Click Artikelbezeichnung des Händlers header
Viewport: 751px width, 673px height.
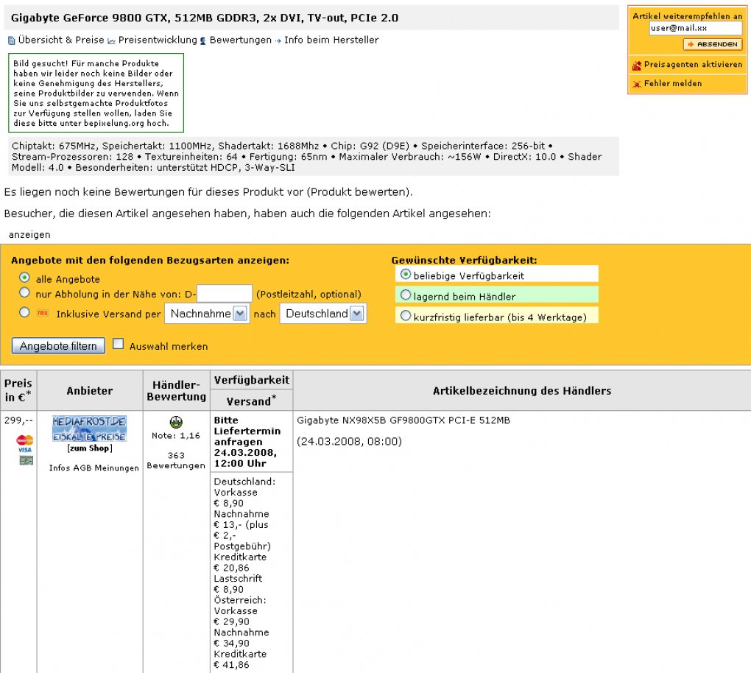[x=522, y=390]
